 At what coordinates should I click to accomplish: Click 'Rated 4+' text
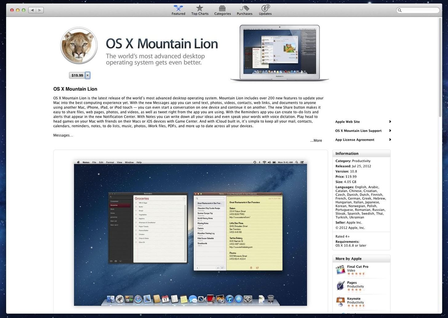pos(342,236)
